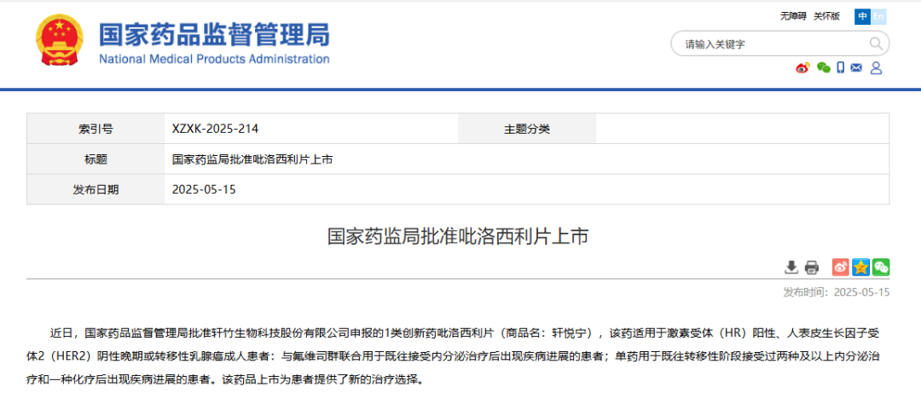
Task: Print the article using the printer icon
Action: tap(812, 268)
